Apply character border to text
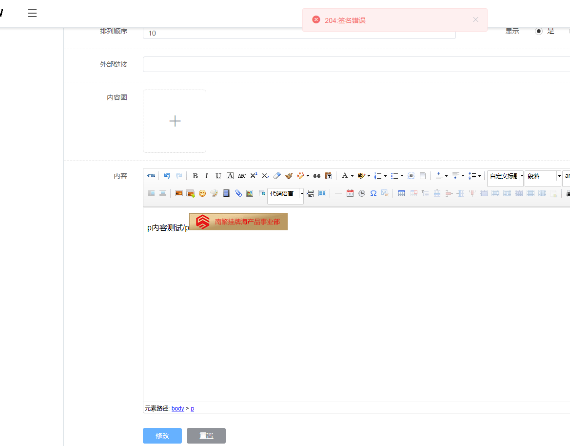The image size is (570, 446). pyautogui.click(x=230, y=176)
